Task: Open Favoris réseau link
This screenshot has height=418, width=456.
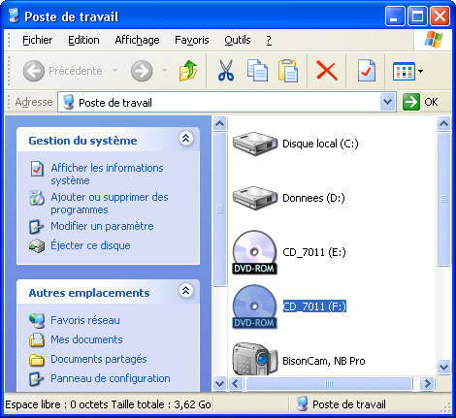Action: 85,320
